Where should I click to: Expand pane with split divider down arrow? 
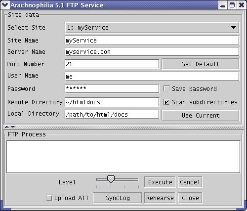tap(13, 127)
